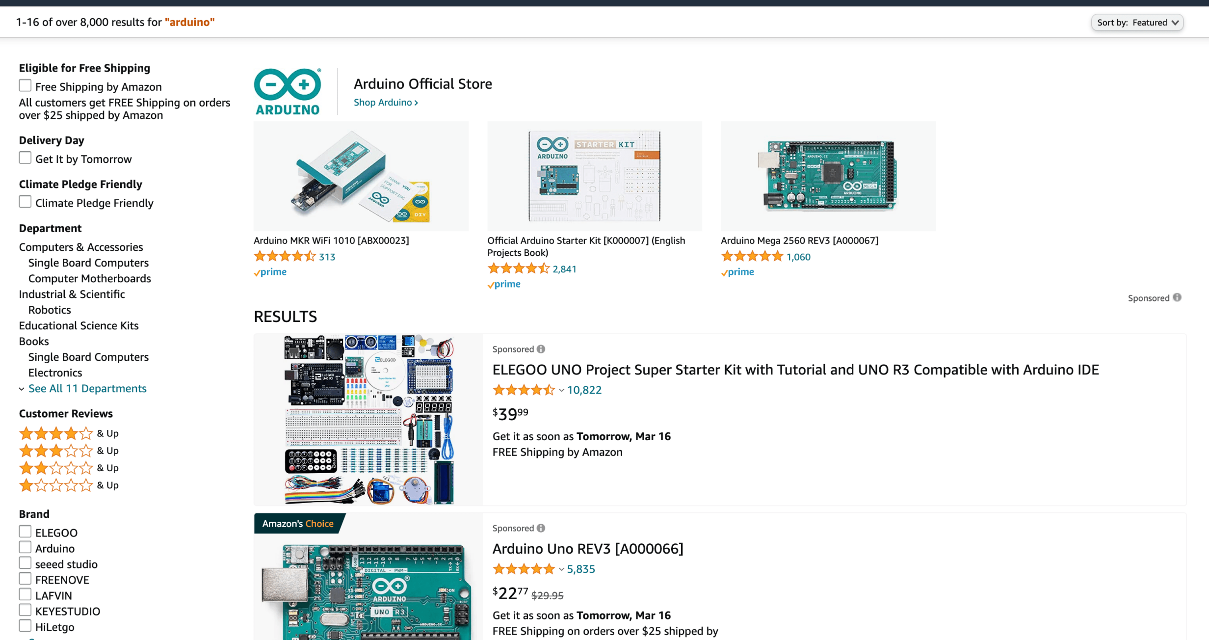Viewport: 1209px width, 640px height.
Task: Click the Official Arduino Starter Kit image
Action: point(595,176)
